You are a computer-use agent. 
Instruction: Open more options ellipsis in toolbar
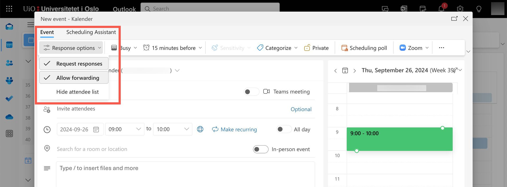pyautogui.click(x=442, y=48)
